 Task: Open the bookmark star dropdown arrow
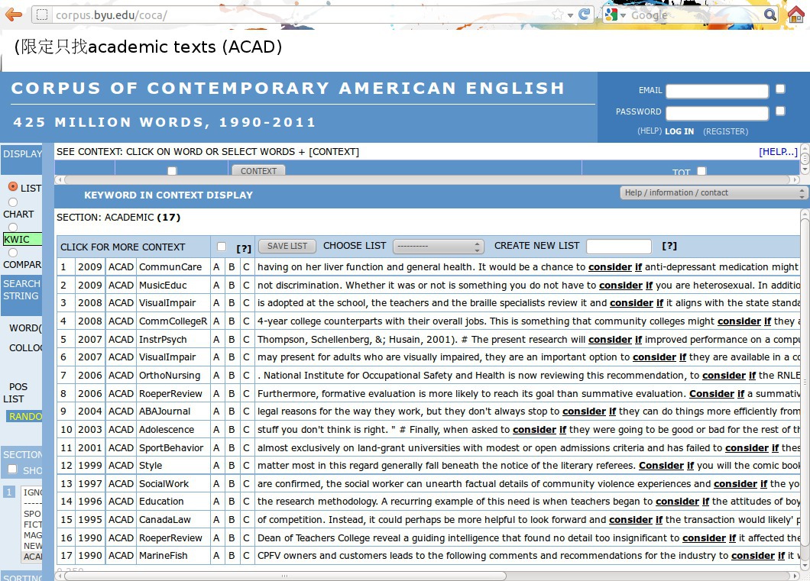[x=570, y=15]
